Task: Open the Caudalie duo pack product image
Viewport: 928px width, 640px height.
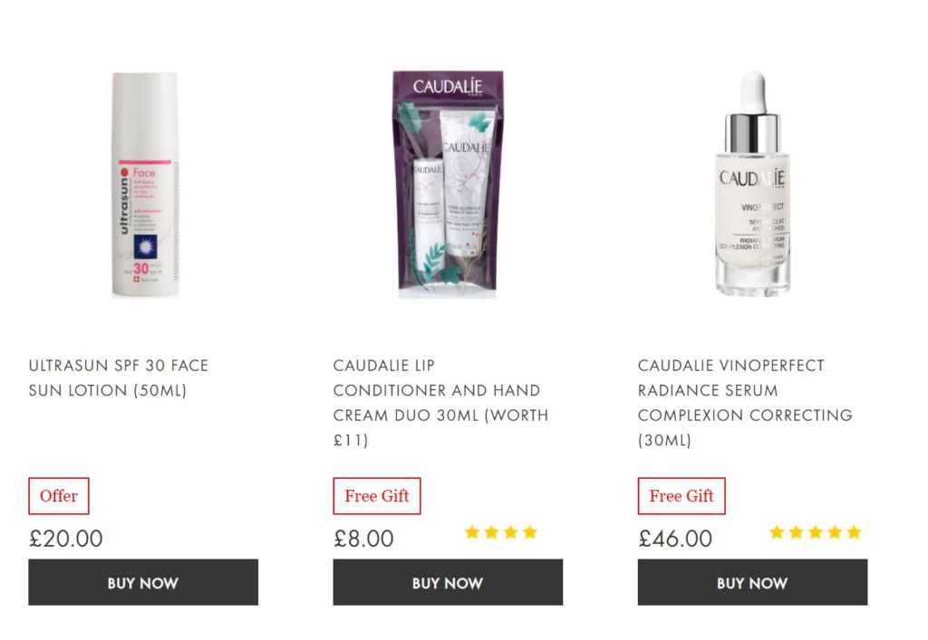Action: point(448,185)
